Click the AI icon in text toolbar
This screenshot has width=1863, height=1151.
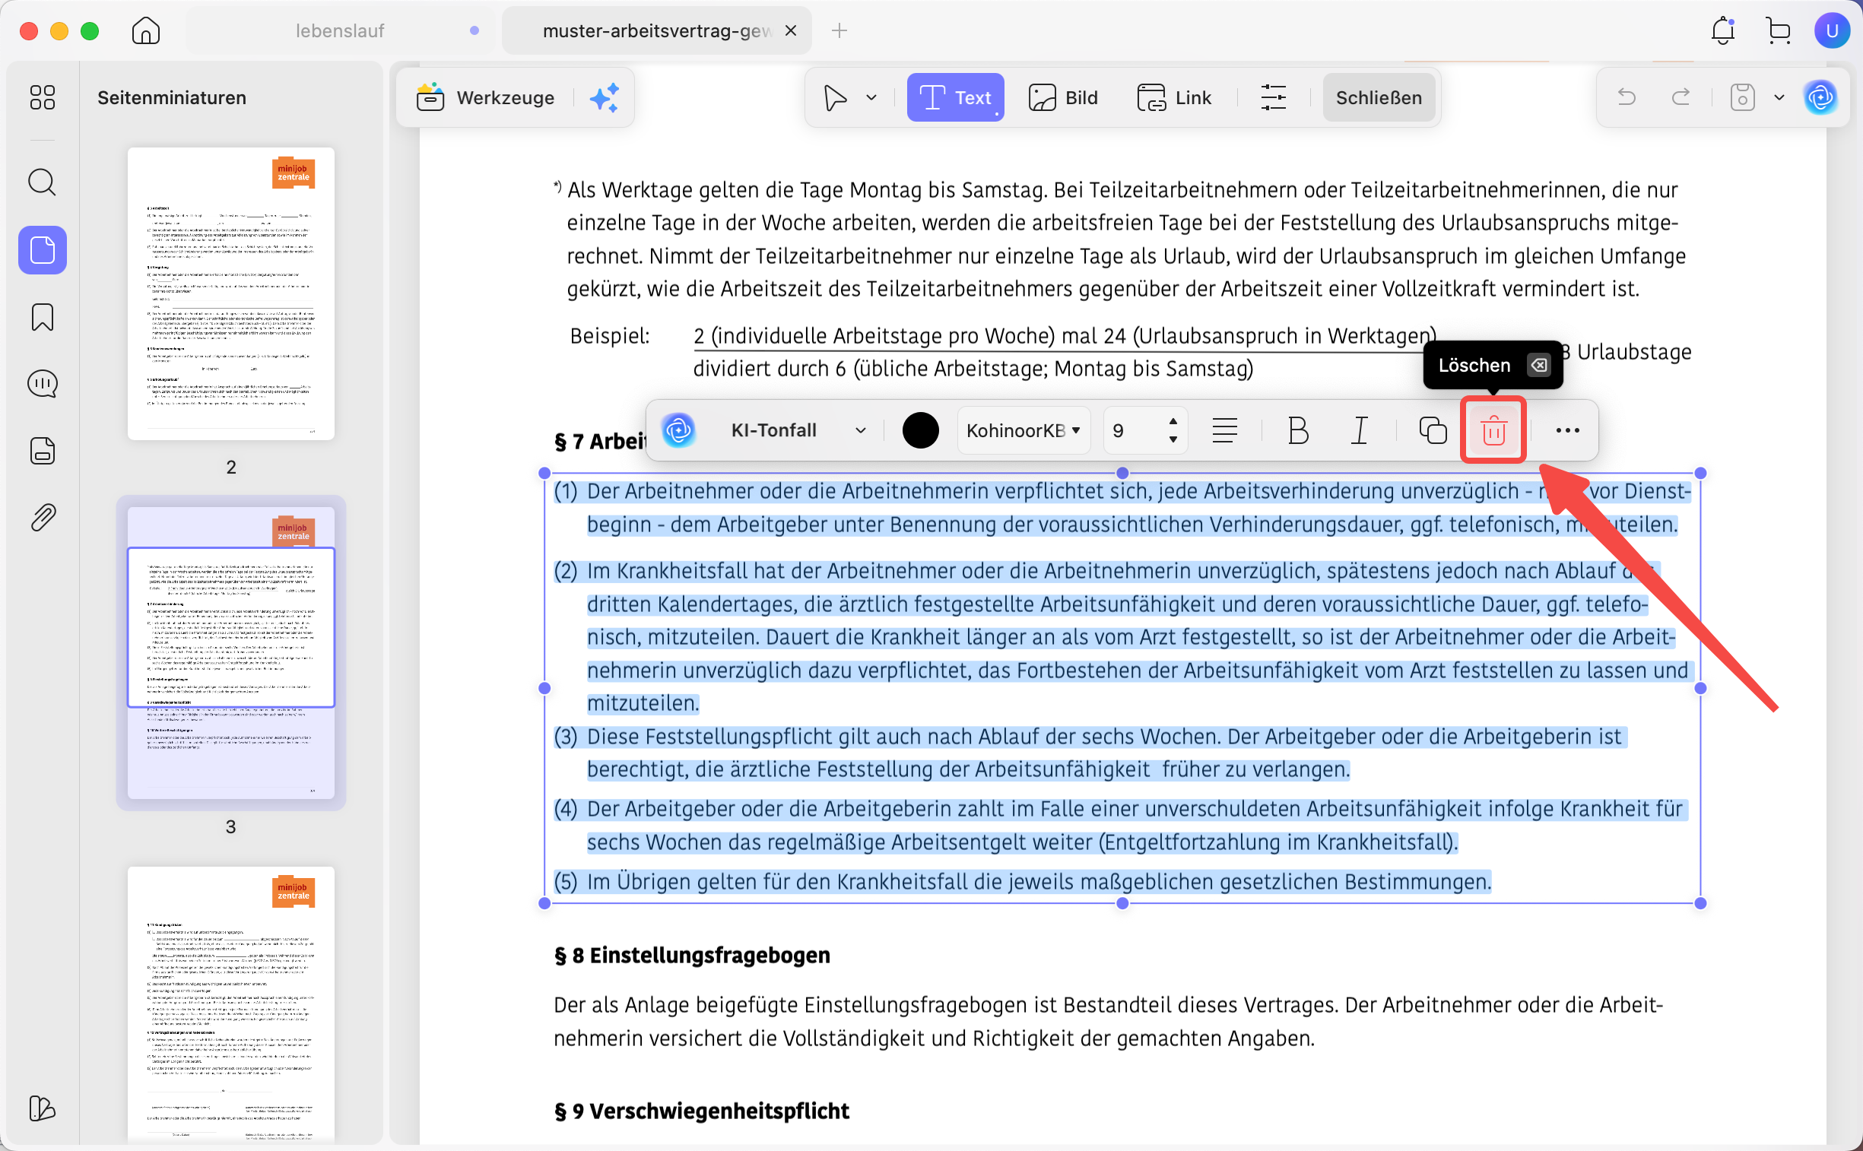coord(678,430)
